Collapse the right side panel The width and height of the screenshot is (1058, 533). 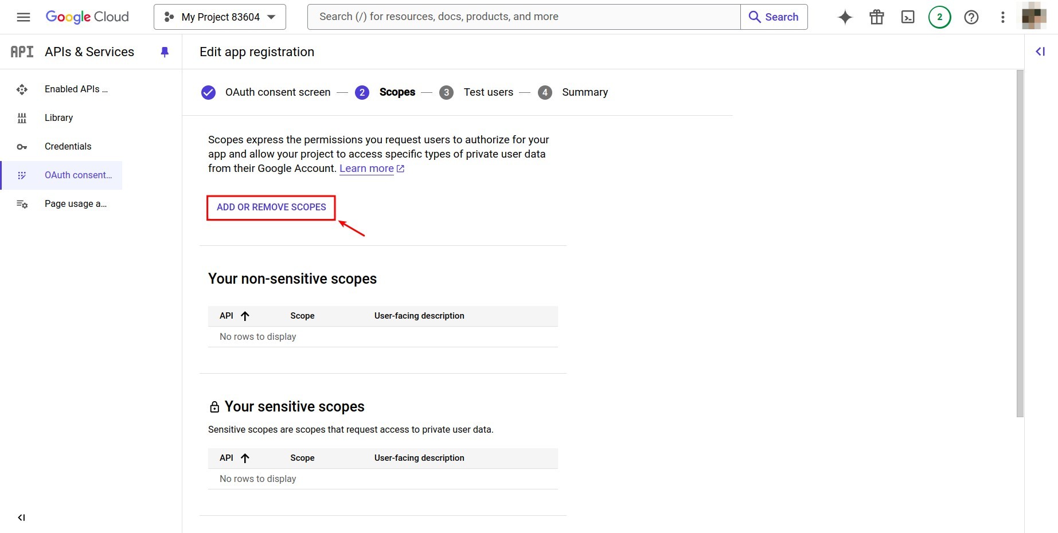1040,52
